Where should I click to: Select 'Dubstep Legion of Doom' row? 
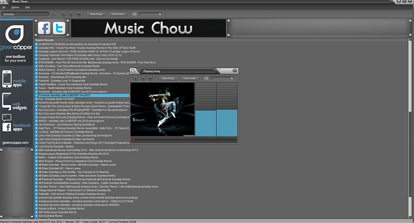89,51
